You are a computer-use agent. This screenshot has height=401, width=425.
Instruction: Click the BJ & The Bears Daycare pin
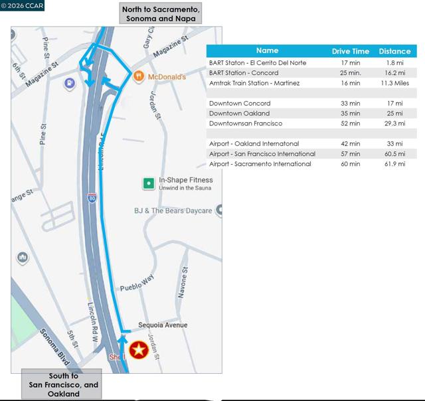tap(219, 210)
